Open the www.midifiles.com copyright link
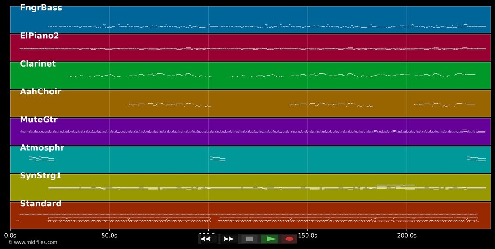The width and height of the screenshot is (495, 249). pos(32,242)
